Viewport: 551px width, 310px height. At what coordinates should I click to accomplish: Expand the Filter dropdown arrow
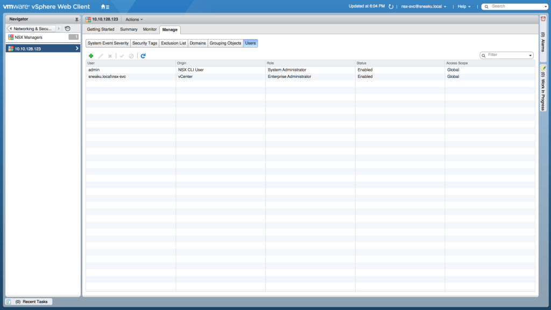click(530, 55)
